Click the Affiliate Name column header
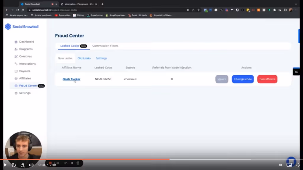Image resolution: width=303 pixels, height=170 pixels. pos(71,68)
